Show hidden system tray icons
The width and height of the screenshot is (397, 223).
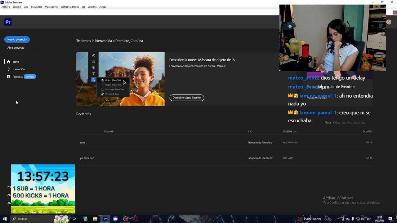[x=338, y=219]
